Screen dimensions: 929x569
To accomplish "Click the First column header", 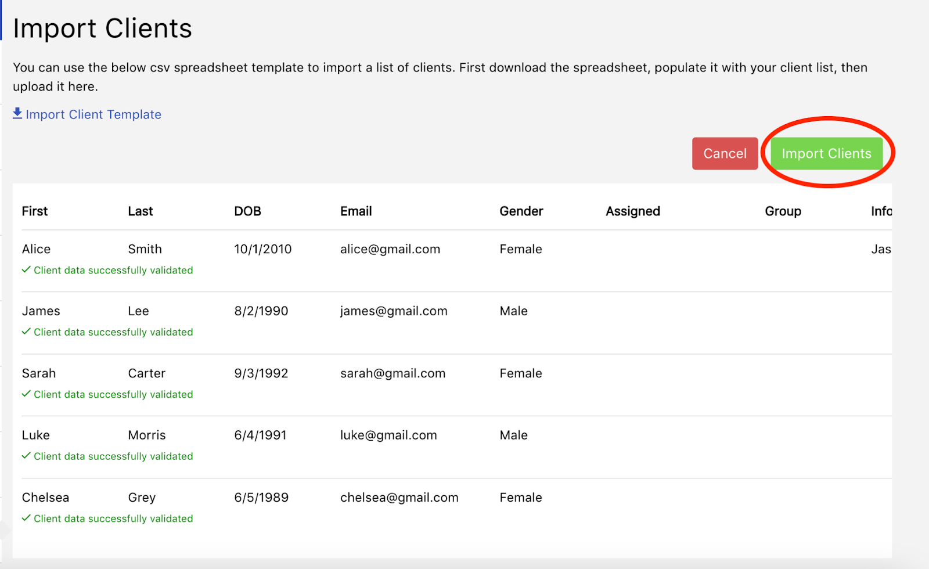I will point(35,211).
